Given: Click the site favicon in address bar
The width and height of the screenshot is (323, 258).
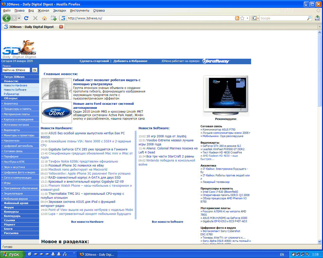Looking at the screenshot, I should 63,18.
